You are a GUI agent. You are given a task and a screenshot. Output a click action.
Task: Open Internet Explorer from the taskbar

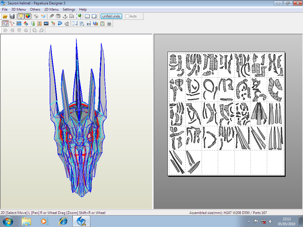pos(63,221)
